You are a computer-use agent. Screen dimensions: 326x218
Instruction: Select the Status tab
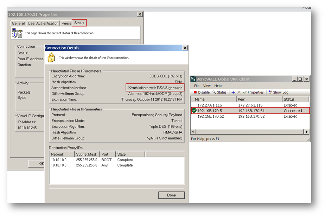tap(79, 23)
